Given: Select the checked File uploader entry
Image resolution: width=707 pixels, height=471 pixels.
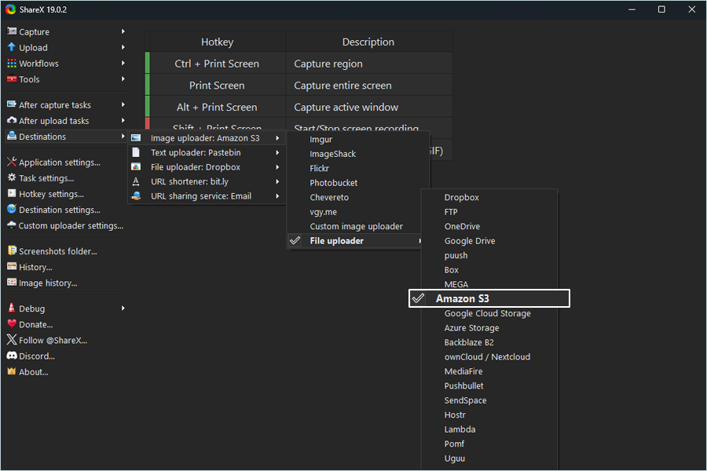Looking at the screenshot, I should pos(336,241).
